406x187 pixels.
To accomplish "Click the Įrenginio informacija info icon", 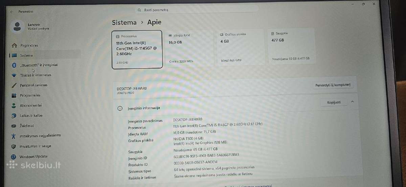I will [119, 108].
